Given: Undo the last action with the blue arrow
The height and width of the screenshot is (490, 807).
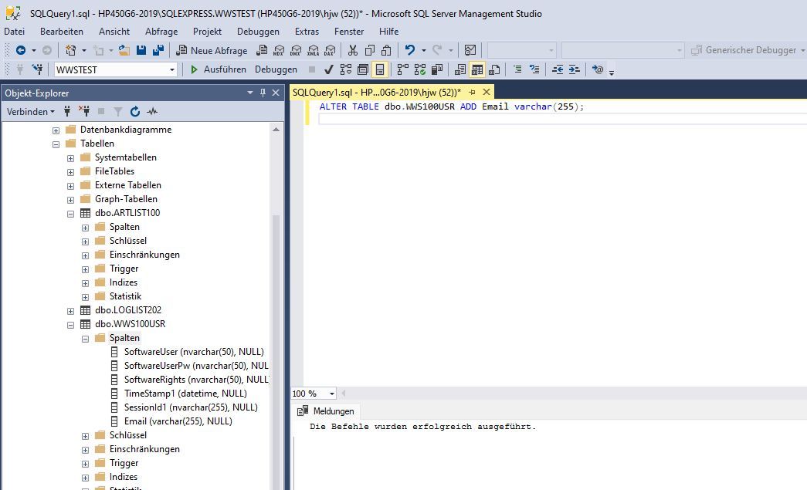Looking at the screenshot, I should point(410,50).
